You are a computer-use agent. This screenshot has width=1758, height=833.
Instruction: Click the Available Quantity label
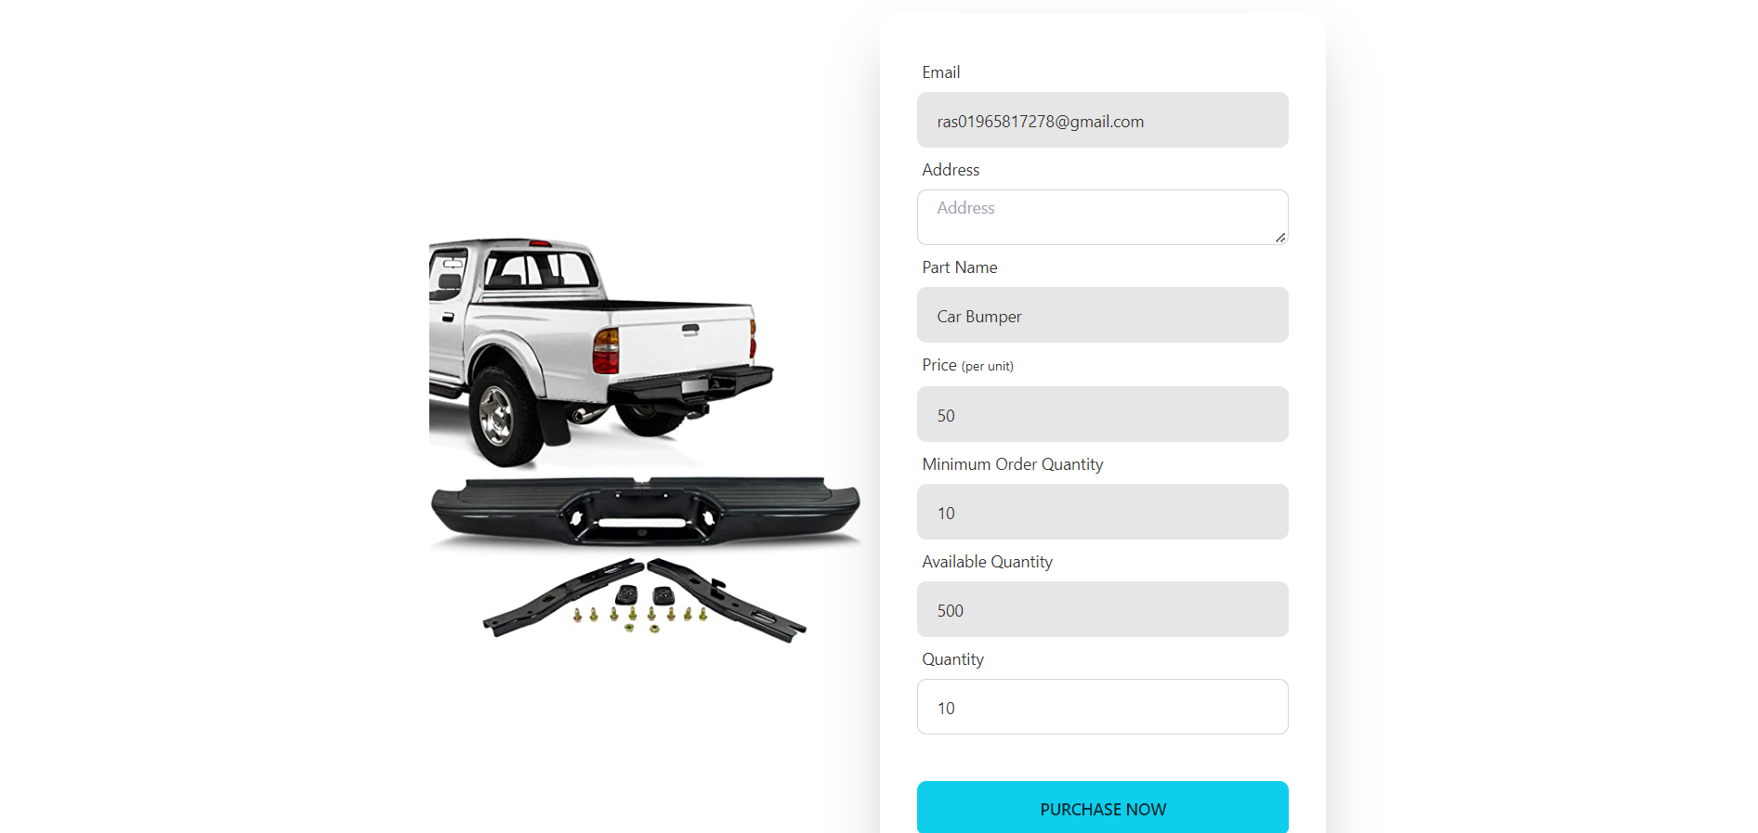(x=987, y=562)
